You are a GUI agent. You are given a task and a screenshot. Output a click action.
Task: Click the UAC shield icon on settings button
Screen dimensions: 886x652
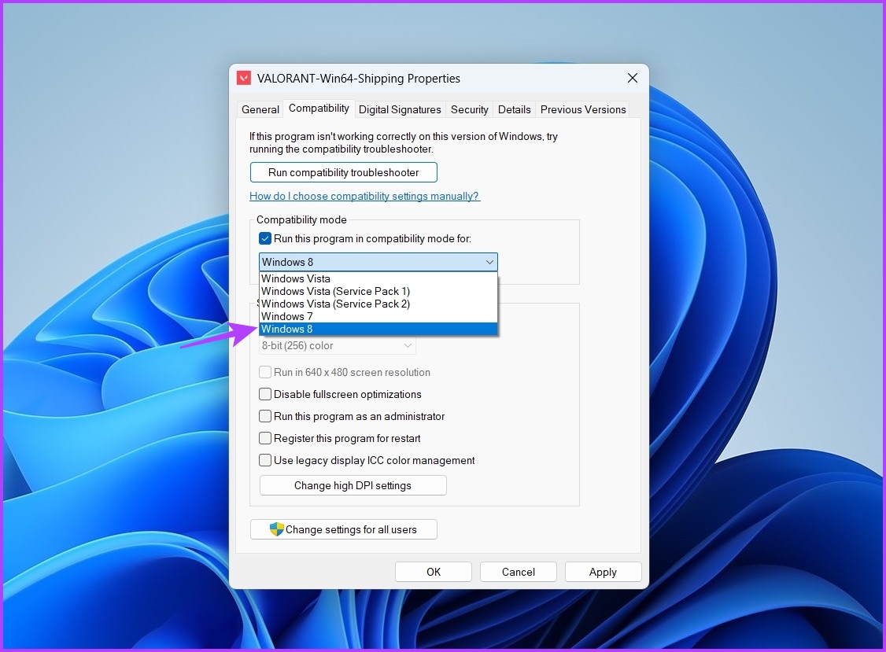point(277,529)
